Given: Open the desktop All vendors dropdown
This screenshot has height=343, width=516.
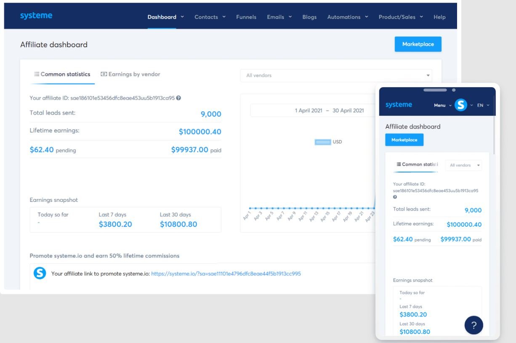Looking at the screenshot, I should [336, 75].
